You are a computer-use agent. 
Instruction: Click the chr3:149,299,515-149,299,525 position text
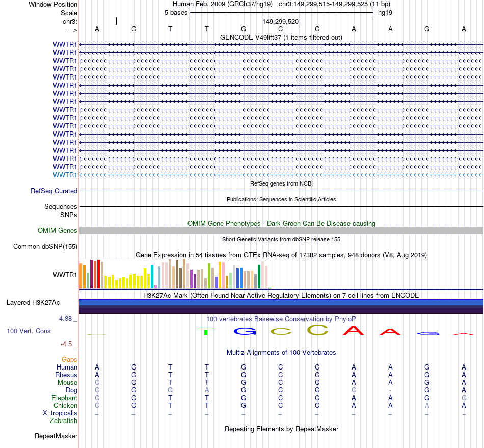[x=323, y=4]
